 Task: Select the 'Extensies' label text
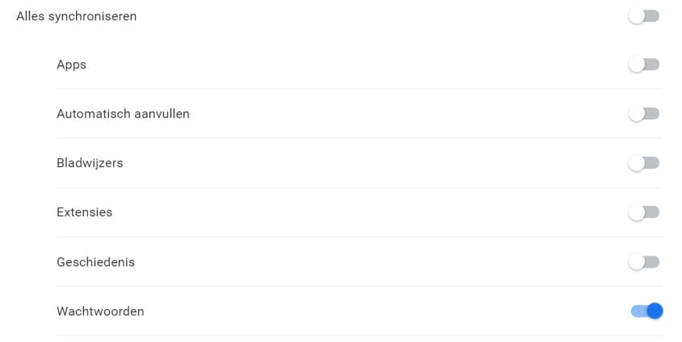84,212
